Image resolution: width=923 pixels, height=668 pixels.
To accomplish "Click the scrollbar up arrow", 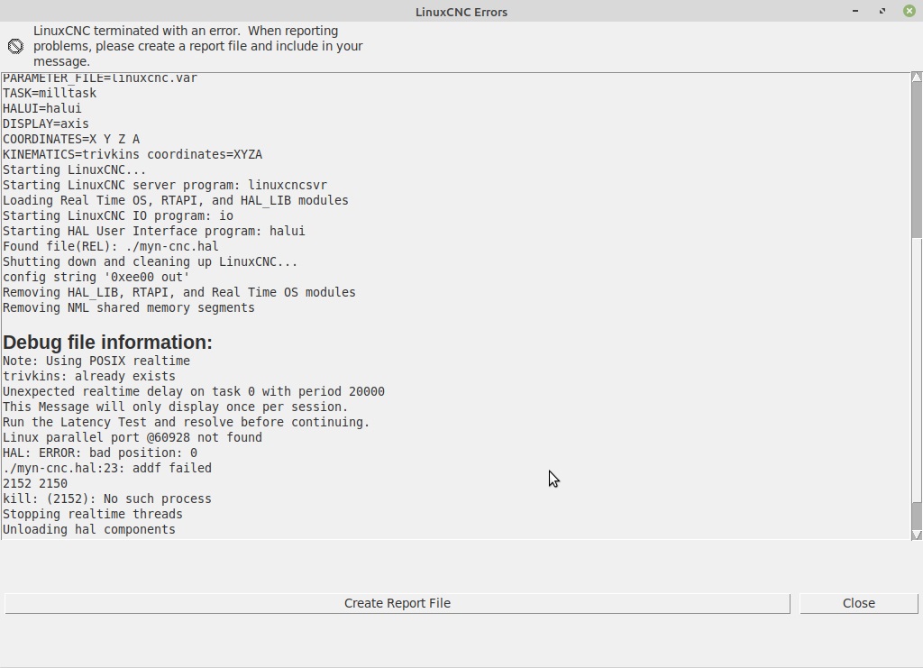I will pyautogui.click(x=917, y=78).
